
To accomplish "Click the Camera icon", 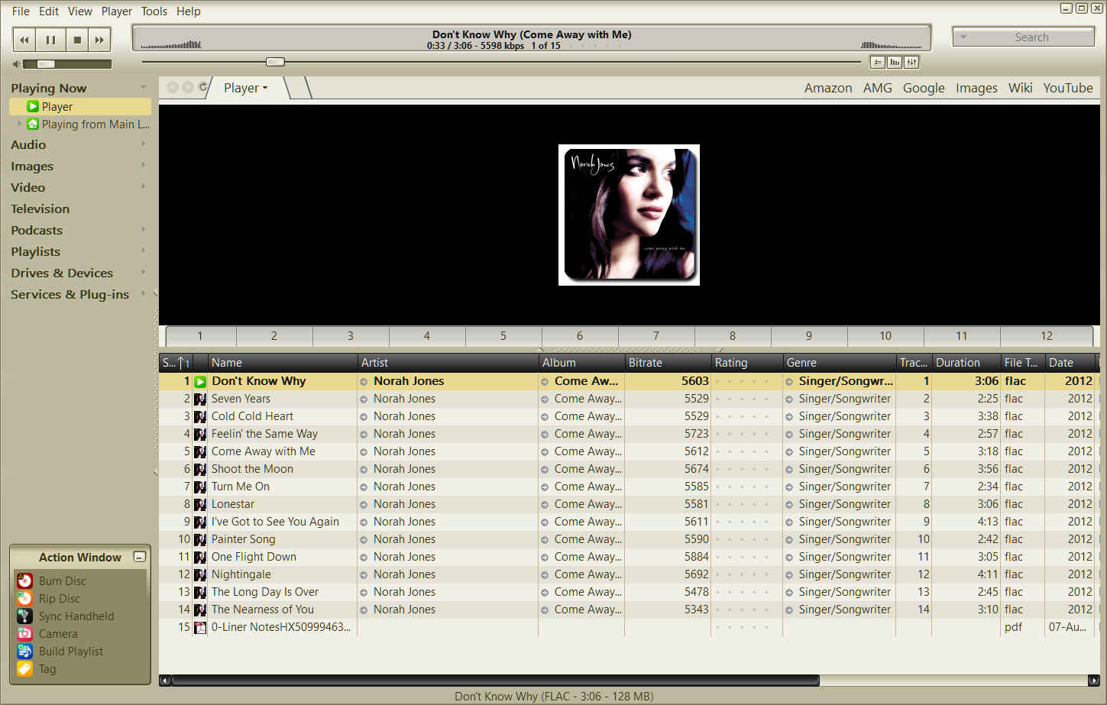I will (x=24, y=633).
